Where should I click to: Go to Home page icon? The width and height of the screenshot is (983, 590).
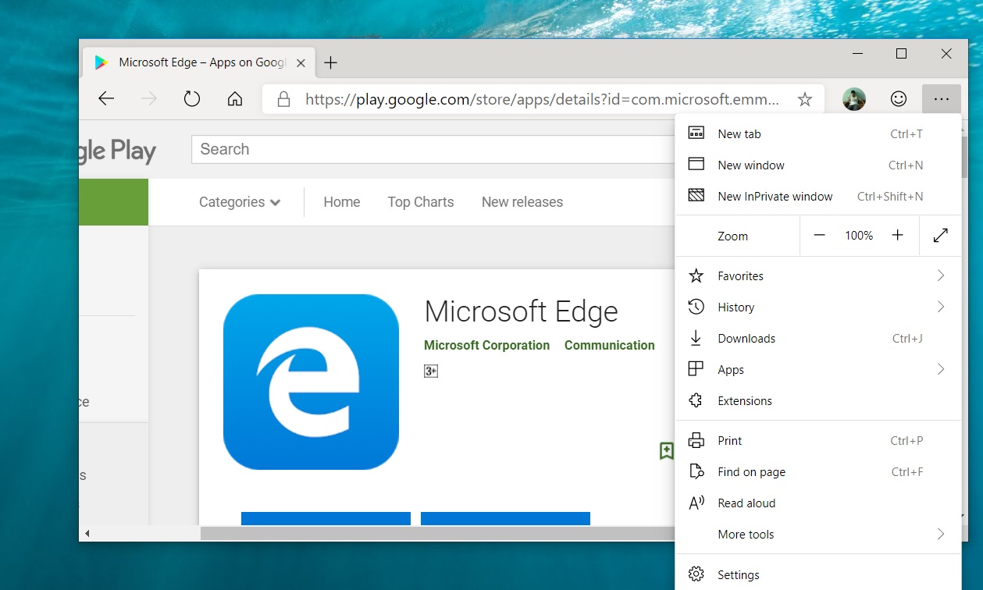(235, 99)
